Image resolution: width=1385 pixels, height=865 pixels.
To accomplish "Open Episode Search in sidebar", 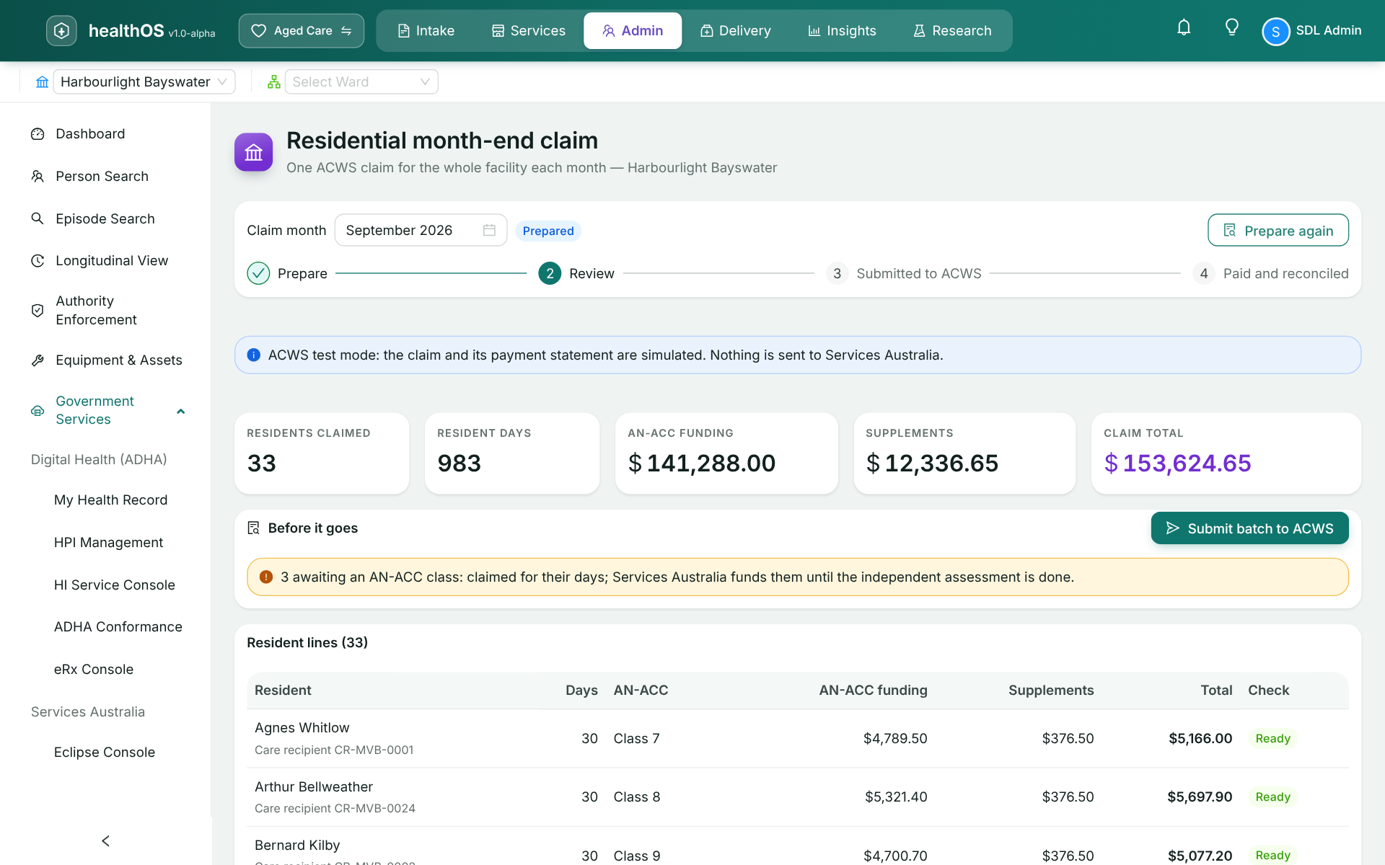I will 105,218.
